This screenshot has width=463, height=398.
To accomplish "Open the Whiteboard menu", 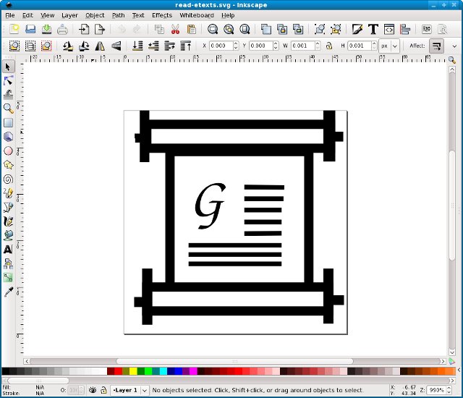I will (x=197, y=15).
